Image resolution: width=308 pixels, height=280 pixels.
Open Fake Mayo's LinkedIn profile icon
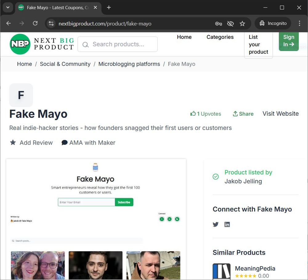click(227, 224)
